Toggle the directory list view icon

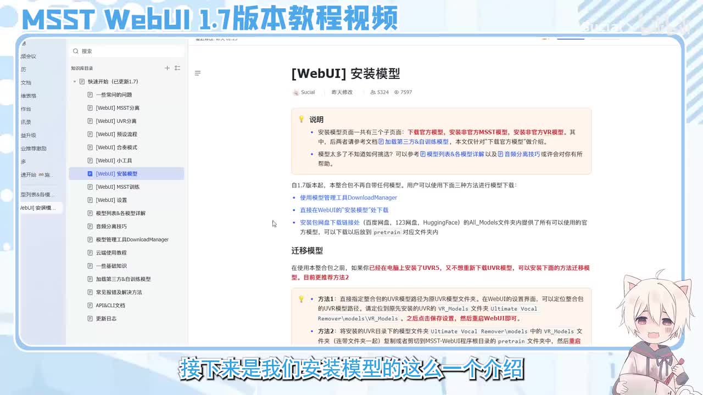[177, 68]
